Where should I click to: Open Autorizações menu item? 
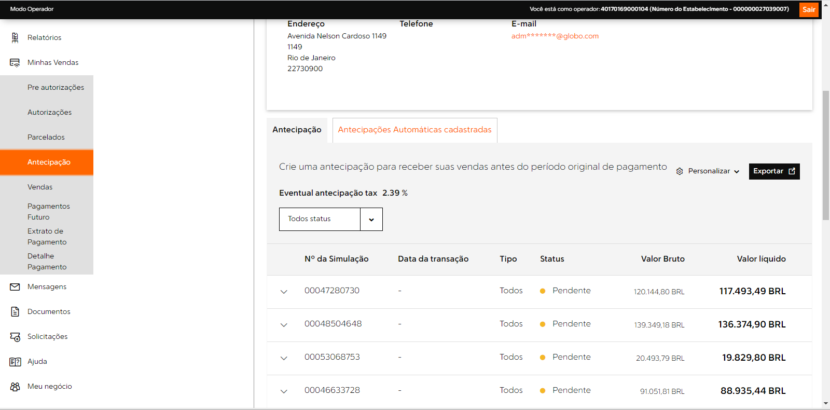coord(49,112)
